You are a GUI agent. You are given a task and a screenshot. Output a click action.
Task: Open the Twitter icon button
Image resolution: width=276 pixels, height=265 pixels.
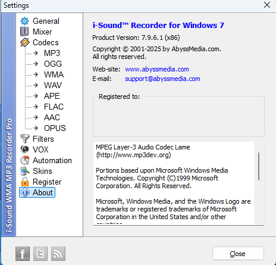pyautogui.click(x=40, y=254)
